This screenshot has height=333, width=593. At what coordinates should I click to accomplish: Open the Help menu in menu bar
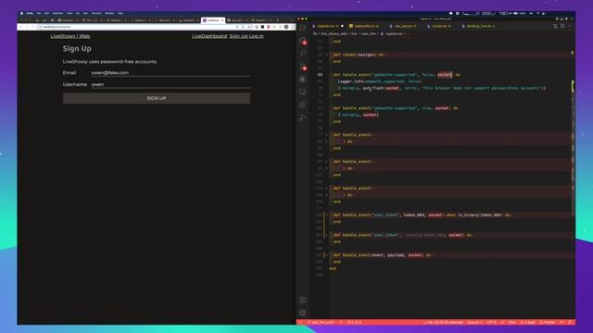tap(120, 13)
